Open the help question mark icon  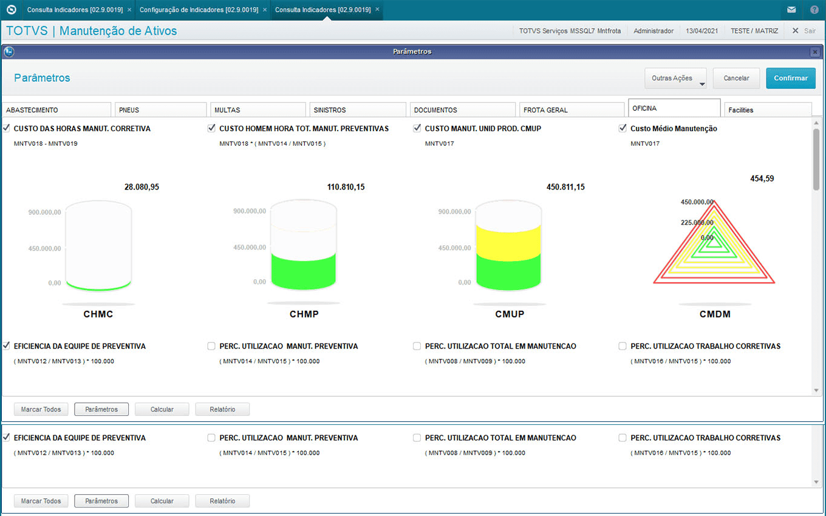(x=814, y=10)
